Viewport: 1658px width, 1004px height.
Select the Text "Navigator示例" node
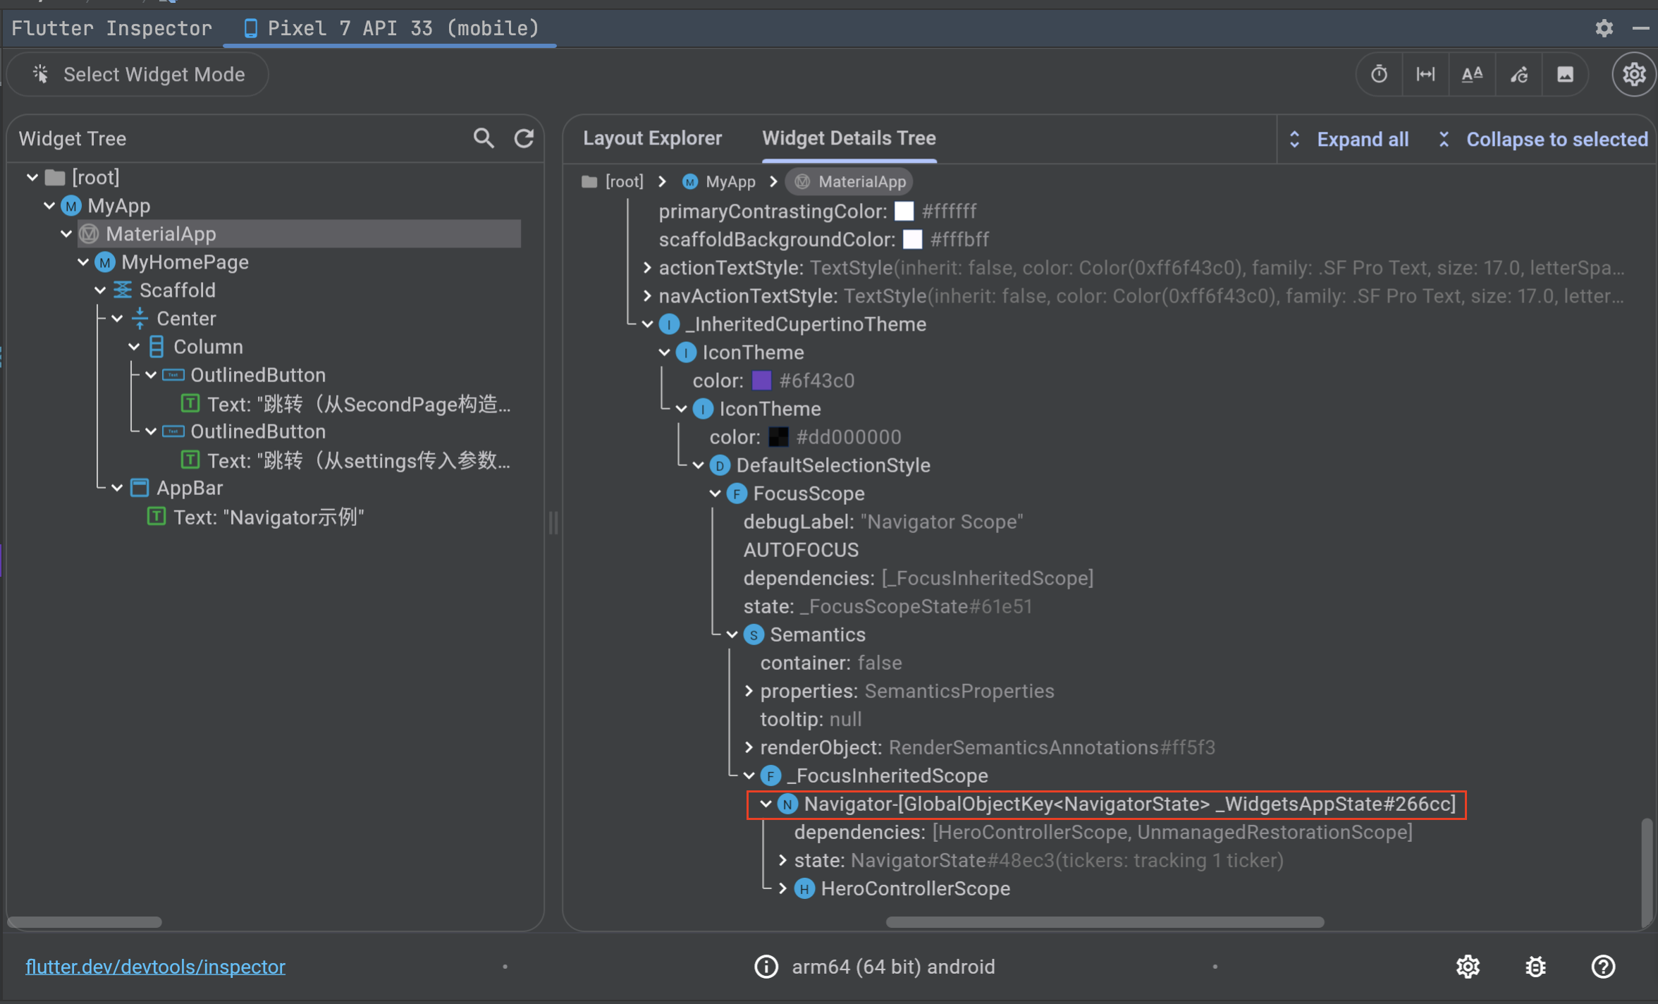[x=256, y=517]
